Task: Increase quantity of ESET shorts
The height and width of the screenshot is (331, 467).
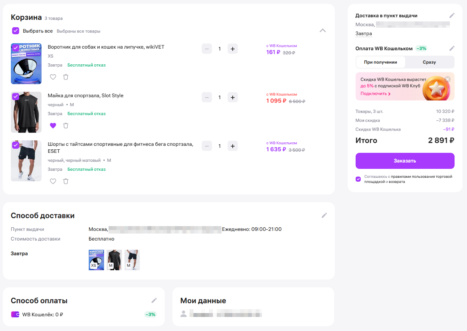Action: [232, 146]
